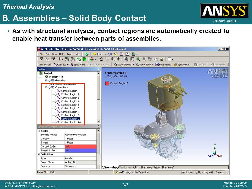The height and width of the screenshot is (189, 252).
Task: Pin the Outline panel
Action: (x=99, y=69)
